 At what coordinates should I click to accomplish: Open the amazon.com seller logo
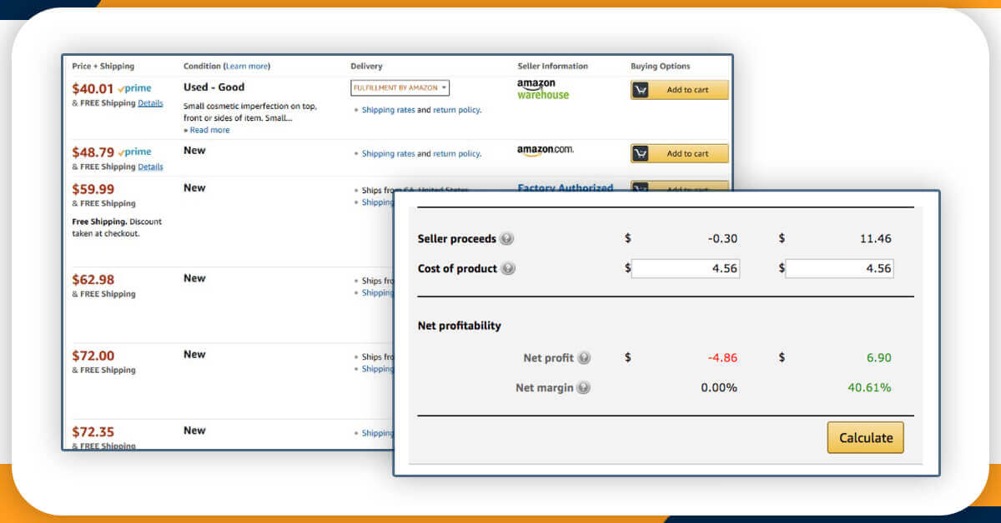click(x=545, y=151)
